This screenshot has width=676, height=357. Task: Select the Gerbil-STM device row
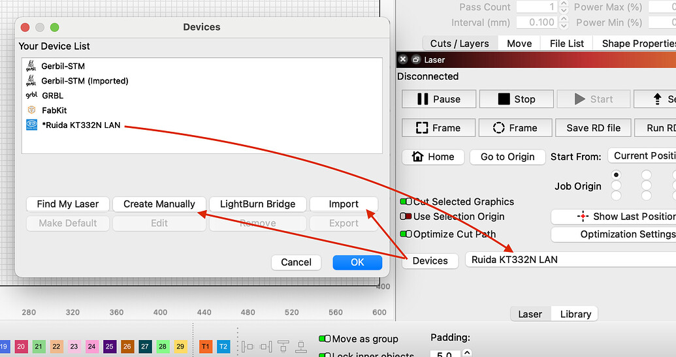pos(202,66)
